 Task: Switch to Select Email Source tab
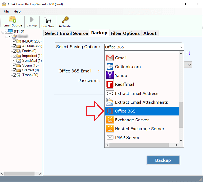click(67, 33)
